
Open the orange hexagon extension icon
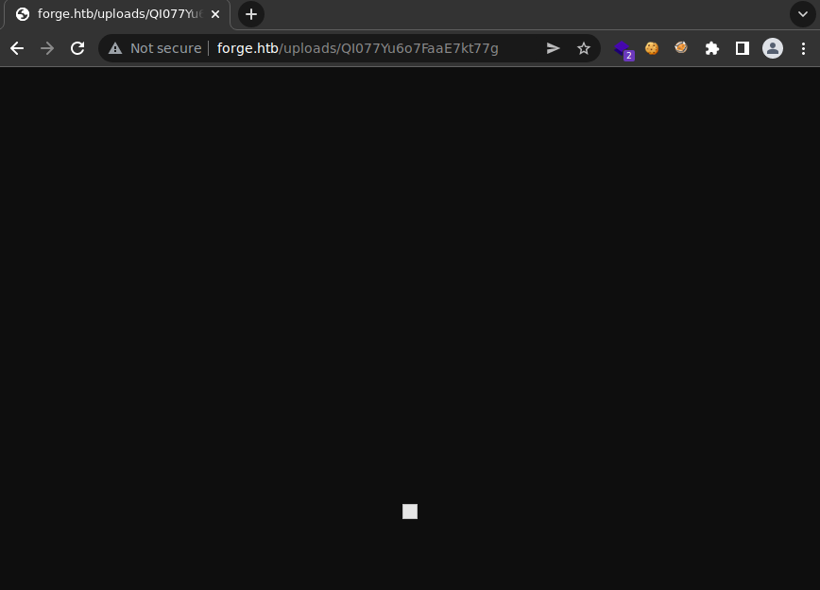pyautogui.click(x=681, y=48)
